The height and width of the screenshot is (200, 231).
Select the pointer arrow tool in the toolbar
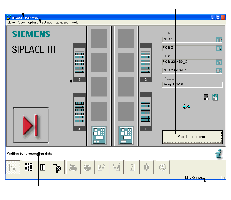point(13,167)
